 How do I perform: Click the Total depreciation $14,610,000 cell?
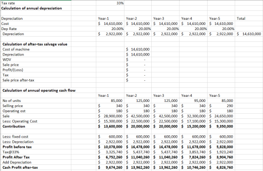[x=249, y=34]
